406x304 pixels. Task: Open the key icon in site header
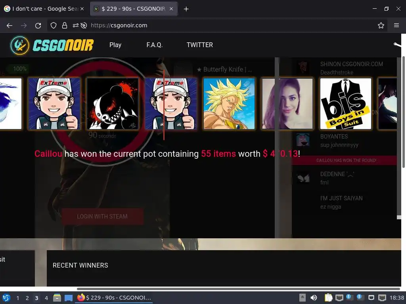tap(397, 45)
